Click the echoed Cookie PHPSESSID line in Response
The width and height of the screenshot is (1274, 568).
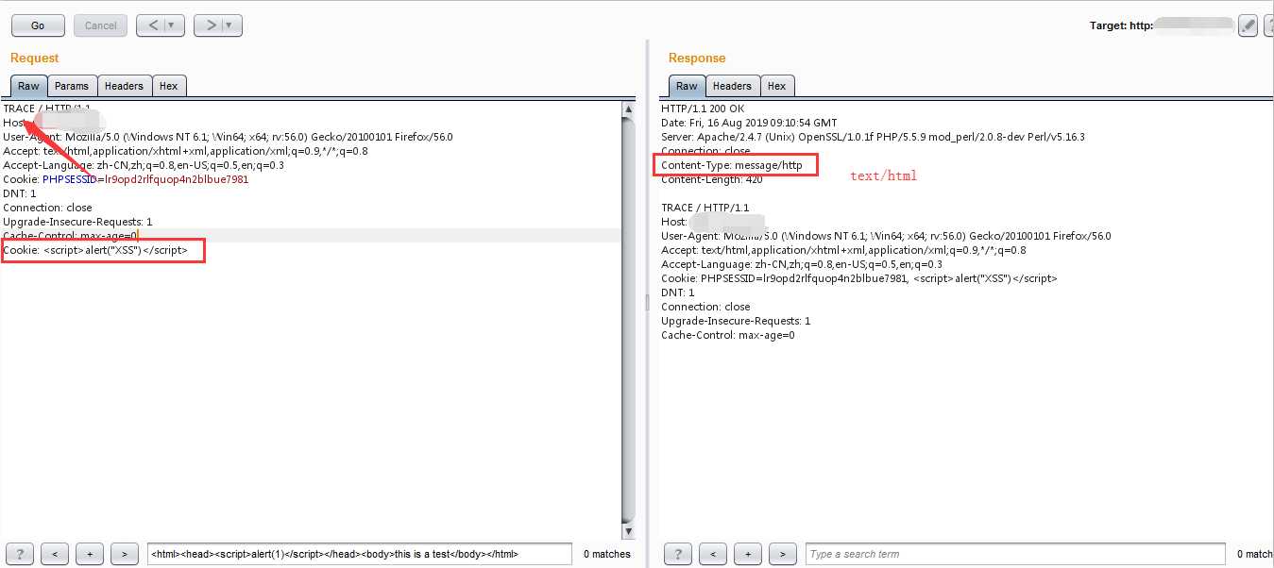tap(859, 278)
